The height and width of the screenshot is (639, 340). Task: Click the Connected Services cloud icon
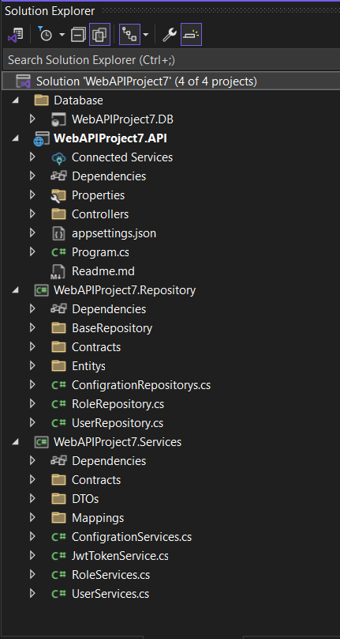[x=58, y=157]
